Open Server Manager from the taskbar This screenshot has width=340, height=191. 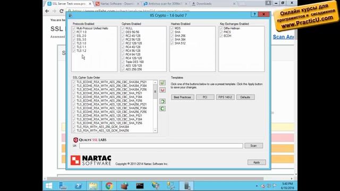coord(63,186)
